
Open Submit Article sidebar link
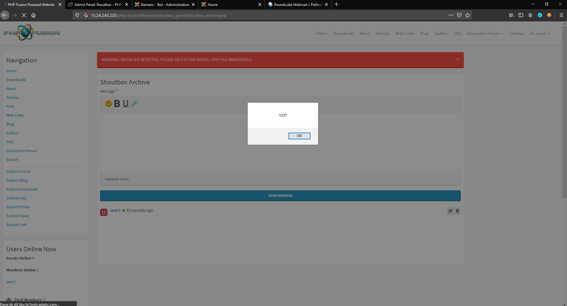(x=18, y=171)
